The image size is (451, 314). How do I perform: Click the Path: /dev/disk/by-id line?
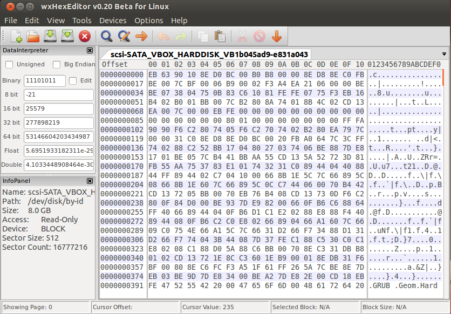pyautogui.click(x=43, y=201)
